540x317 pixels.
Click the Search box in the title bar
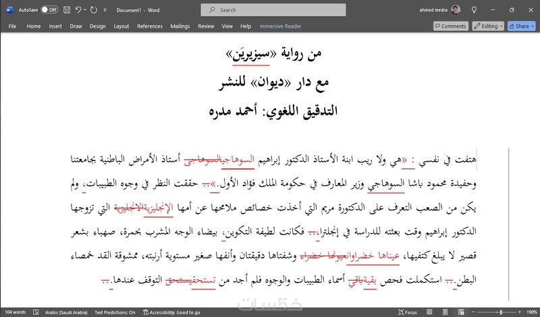[273, 10]
